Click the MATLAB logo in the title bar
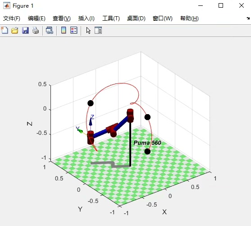This screenshot has height=226, width=251. coord(7,5)
